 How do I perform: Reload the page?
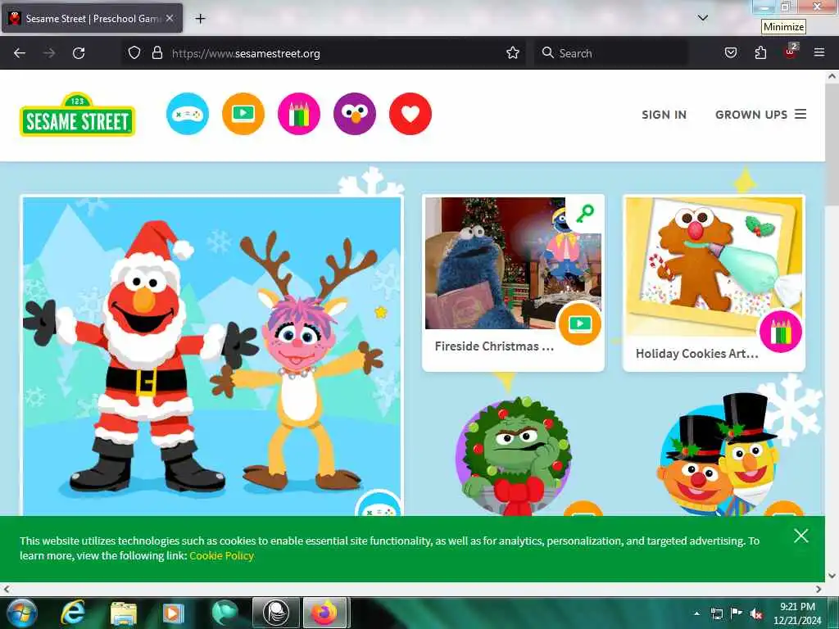point(79,53)
